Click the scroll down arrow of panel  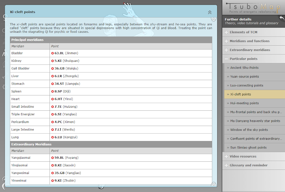[x=214, y=184]
